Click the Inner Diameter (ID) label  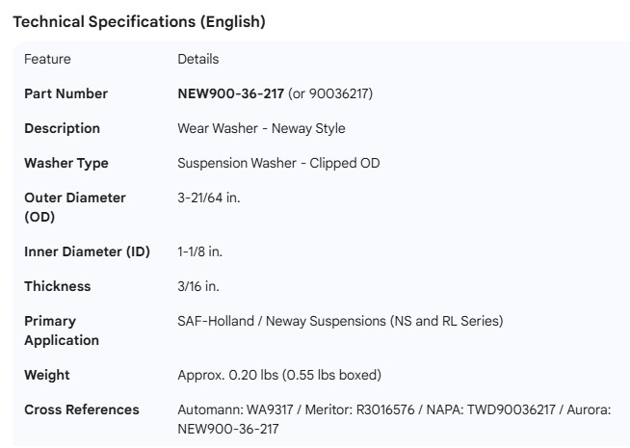(x=87, y=251)
